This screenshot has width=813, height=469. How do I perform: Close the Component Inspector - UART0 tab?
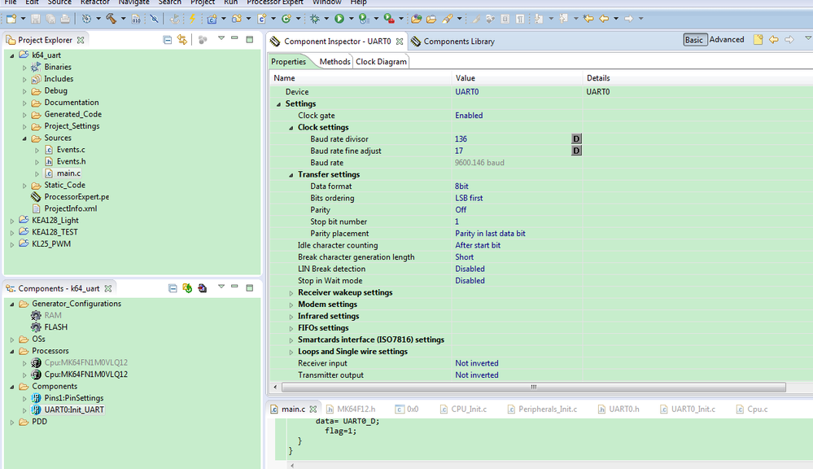point(400,41)
